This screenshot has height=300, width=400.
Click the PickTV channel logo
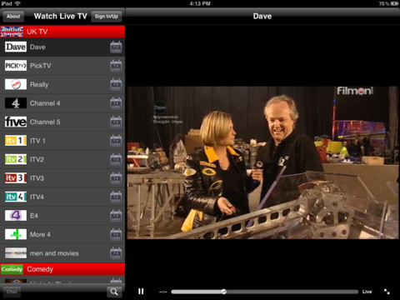pyautogui.click(x=16, y=66)
